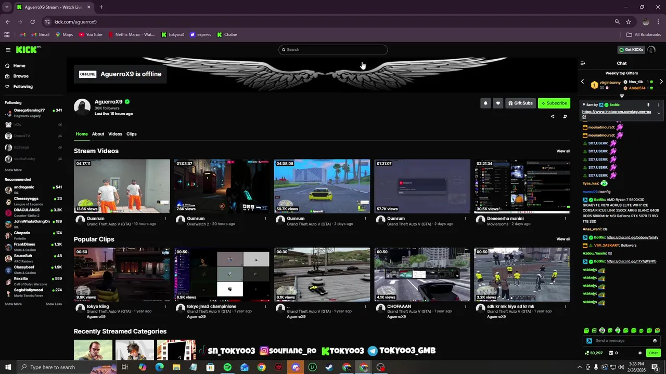Screen dimensions: 666x374
Task: Expand Show More under Following
Action: coord(13,170)
